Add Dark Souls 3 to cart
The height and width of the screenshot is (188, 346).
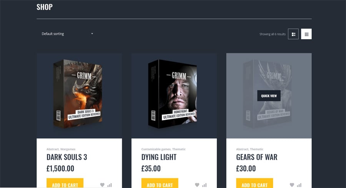pos(65,183)
